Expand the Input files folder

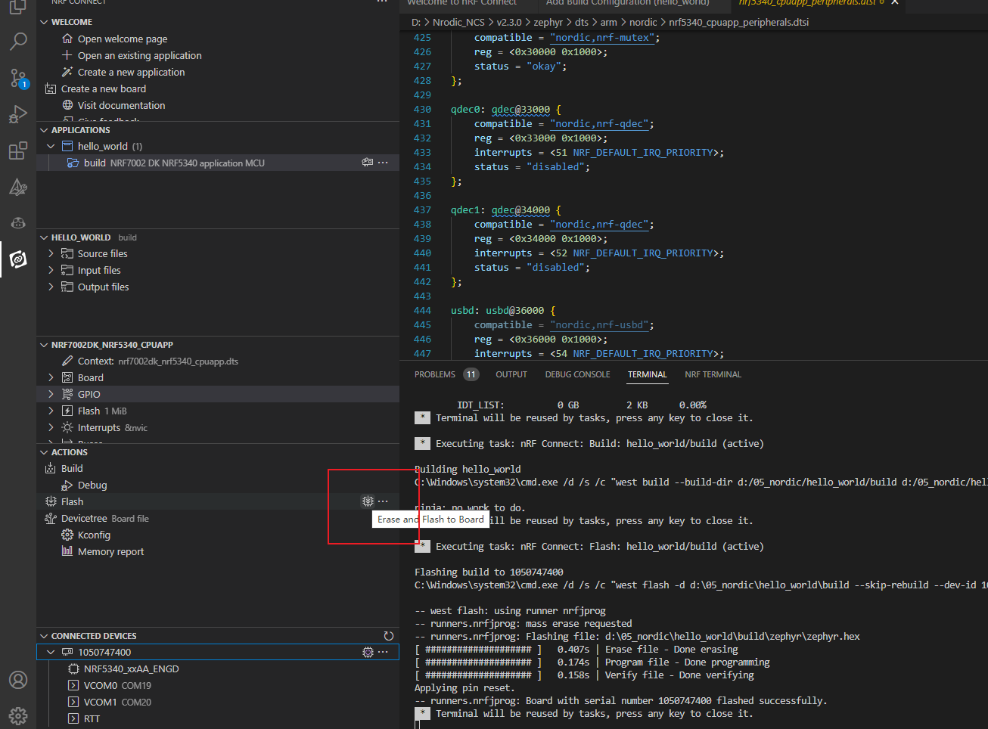click(51, 270)
